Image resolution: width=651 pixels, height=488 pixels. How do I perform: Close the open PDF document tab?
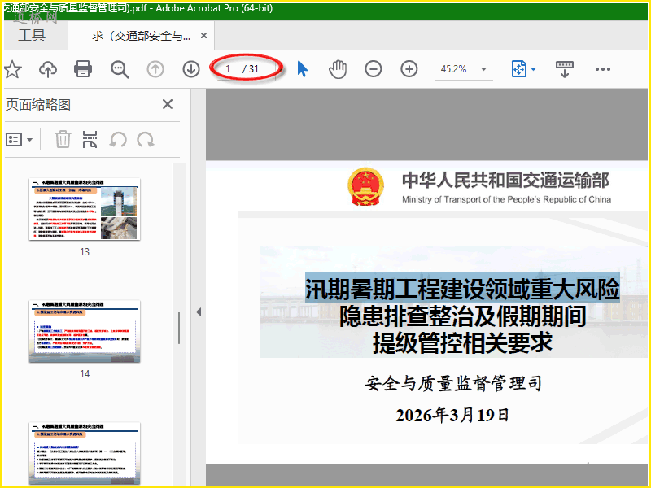tap(204, 36)
